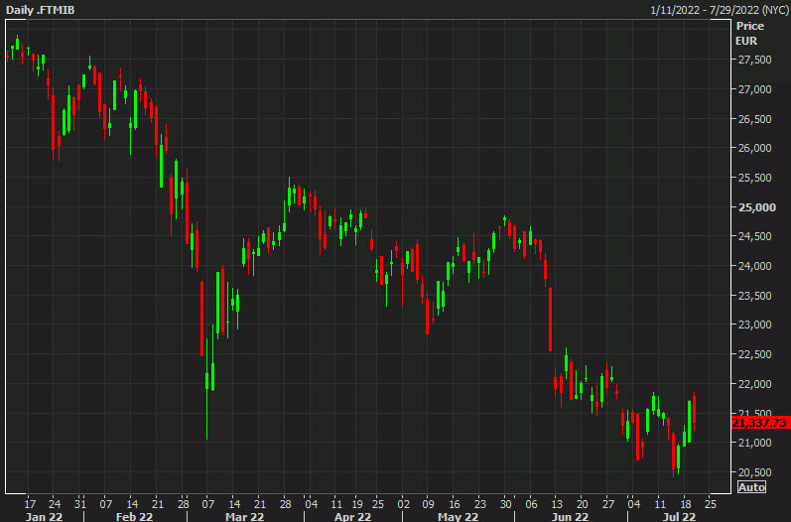Select the Jul 22 month label
This screenshot has height=522, width=791.
click(x=677, y=516)
